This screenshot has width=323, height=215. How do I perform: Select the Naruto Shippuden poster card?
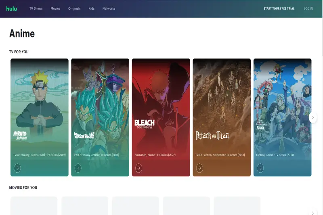(40, 117)
